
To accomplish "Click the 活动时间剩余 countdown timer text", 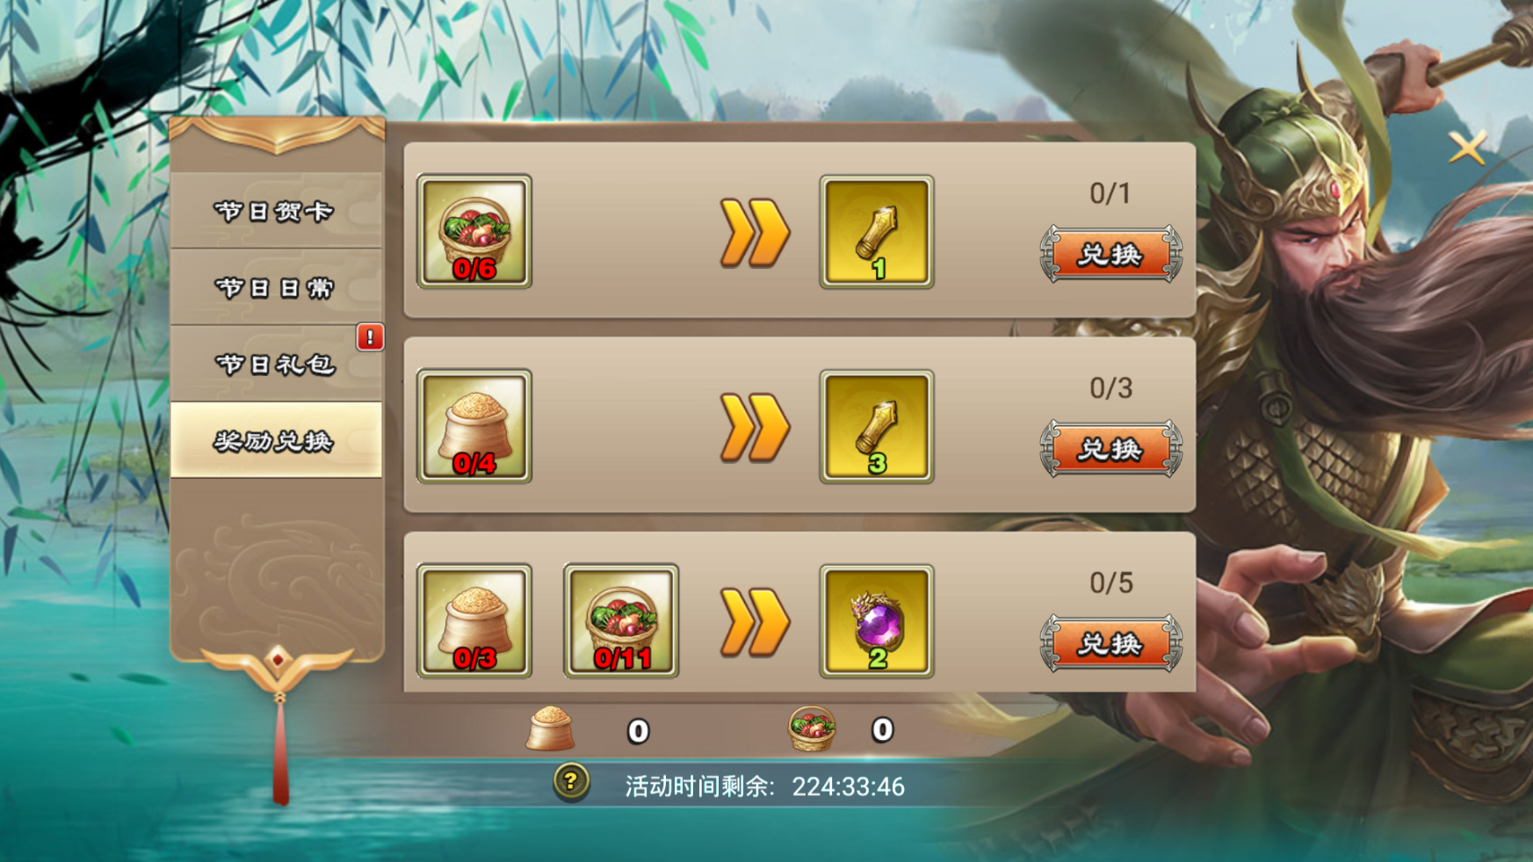I will pos(764,786).
